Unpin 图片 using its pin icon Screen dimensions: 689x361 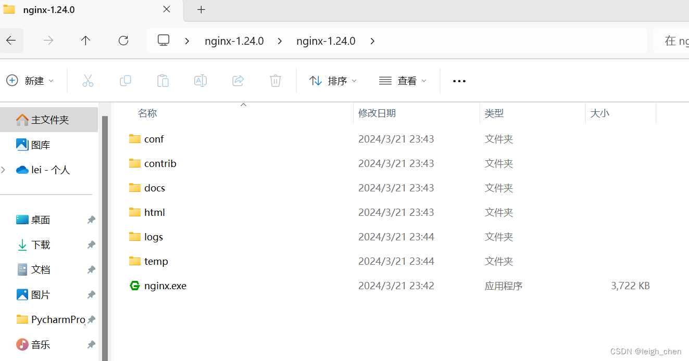[x=91, y=295]
